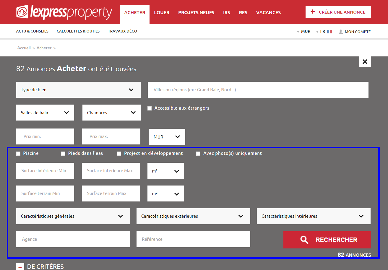Click the lexpress property logo
This screenshot has width=388, height=270.
click(64, 12)
